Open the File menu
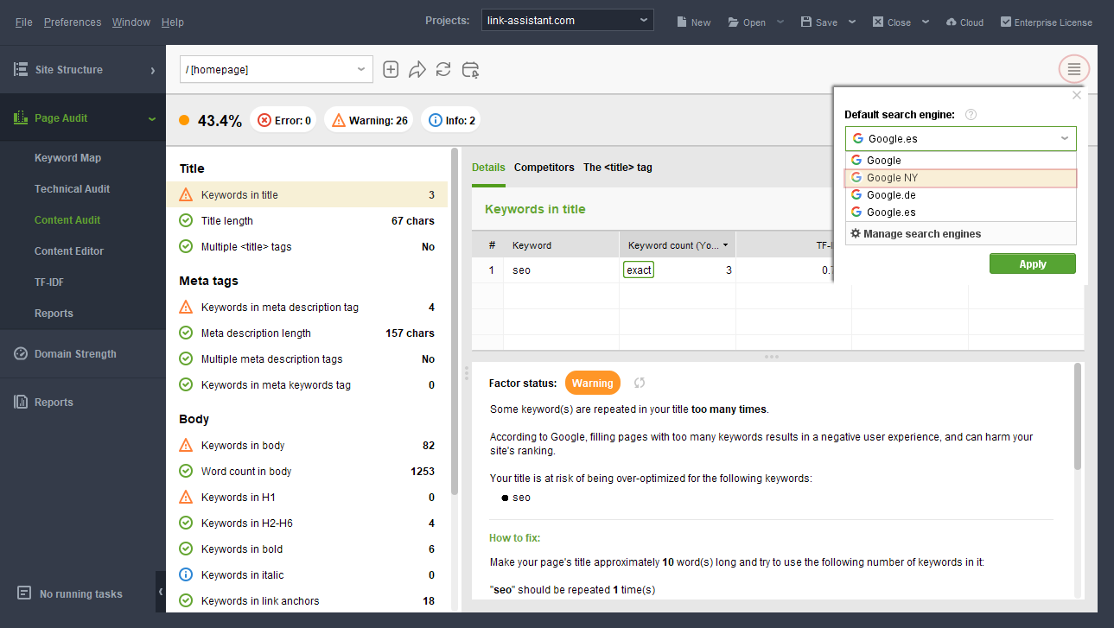The height and width of the screenshot is (628, 1114). coord(24,22)
